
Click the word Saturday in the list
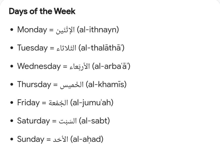(x=33, y=121)
